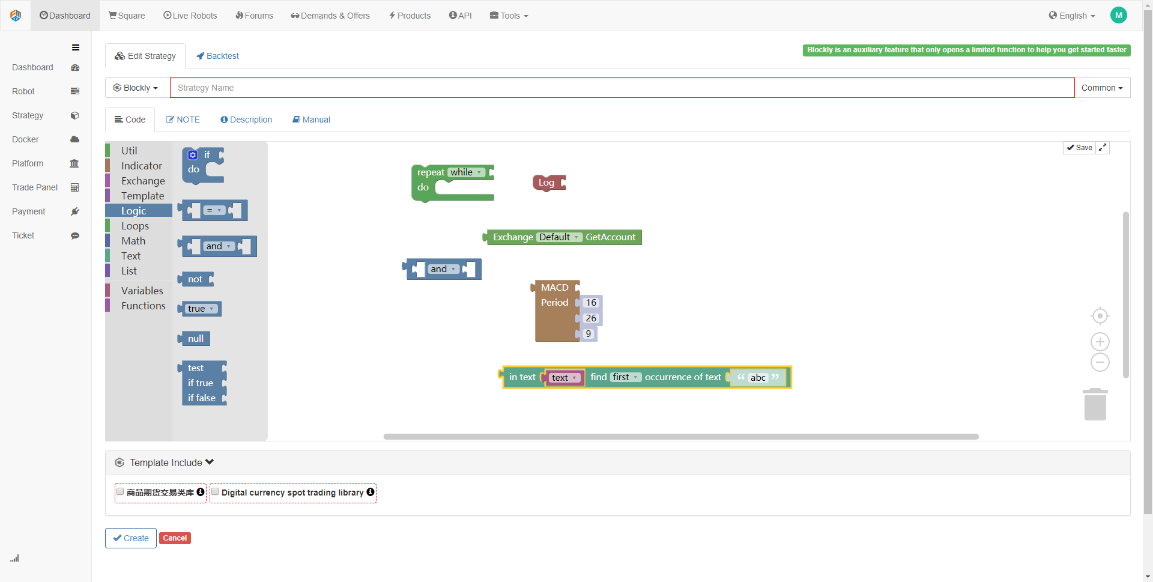Open Demands & Offers link
Screen dimensions: 1153x582
pyautogui.click(x=330, y=16)
